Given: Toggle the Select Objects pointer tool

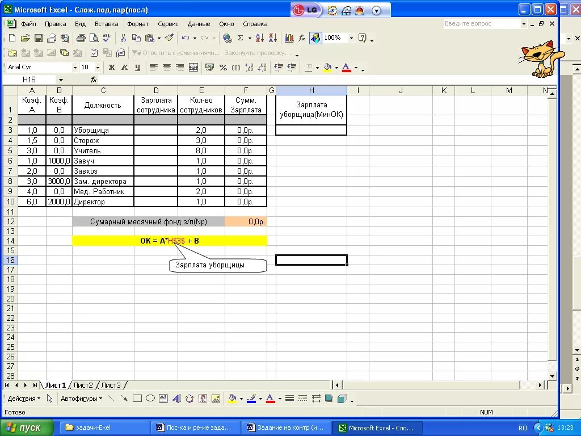Looking at the screenshot, I should (x=50, y=399).
